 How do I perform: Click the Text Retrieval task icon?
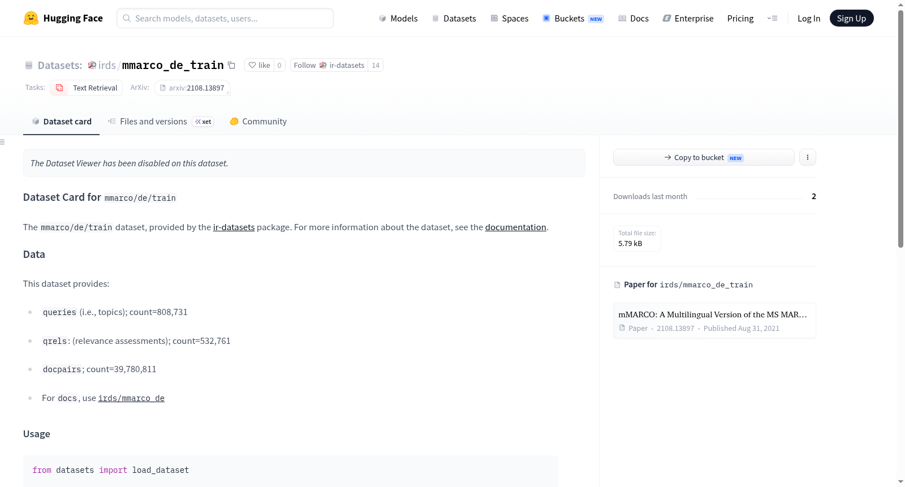point(59,88)
